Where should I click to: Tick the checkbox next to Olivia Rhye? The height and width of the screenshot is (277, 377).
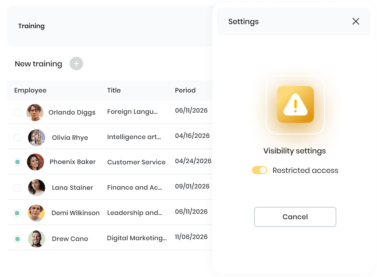click(18, 138)
